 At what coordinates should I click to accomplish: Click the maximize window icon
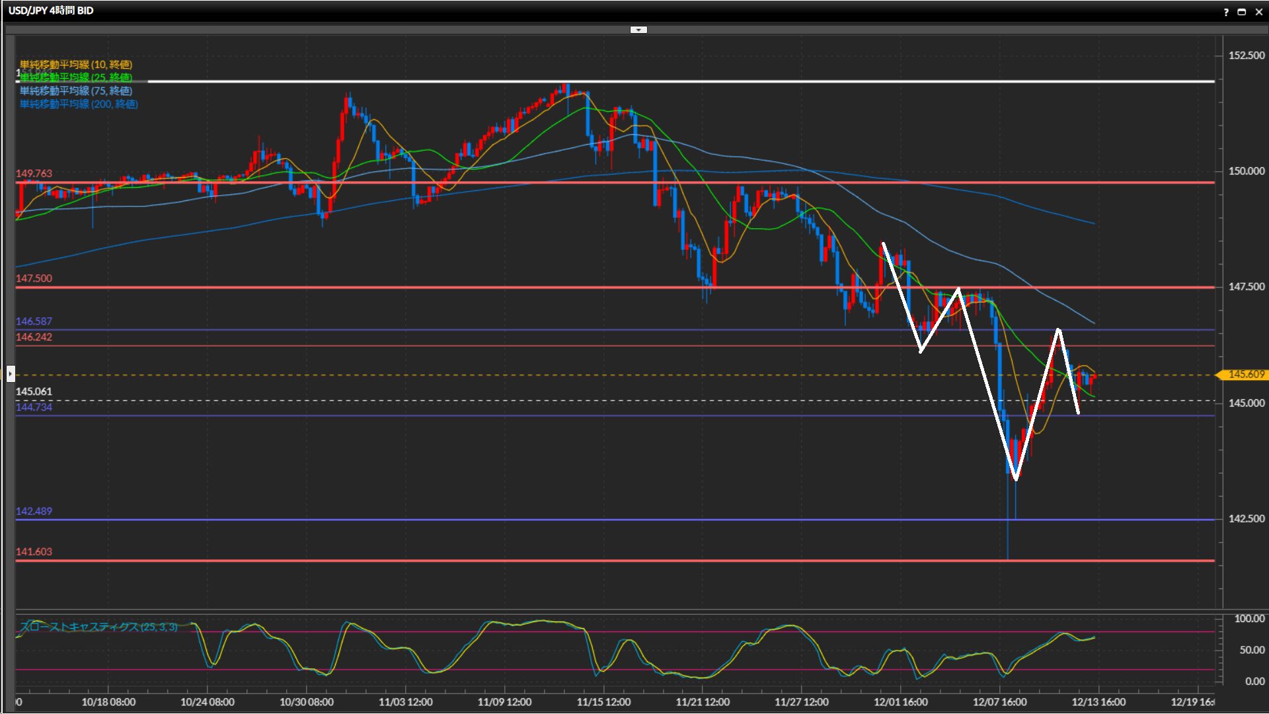tap(1242, 12)
